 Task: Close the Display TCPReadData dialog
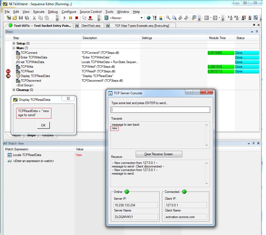click(x=68, y=98)
